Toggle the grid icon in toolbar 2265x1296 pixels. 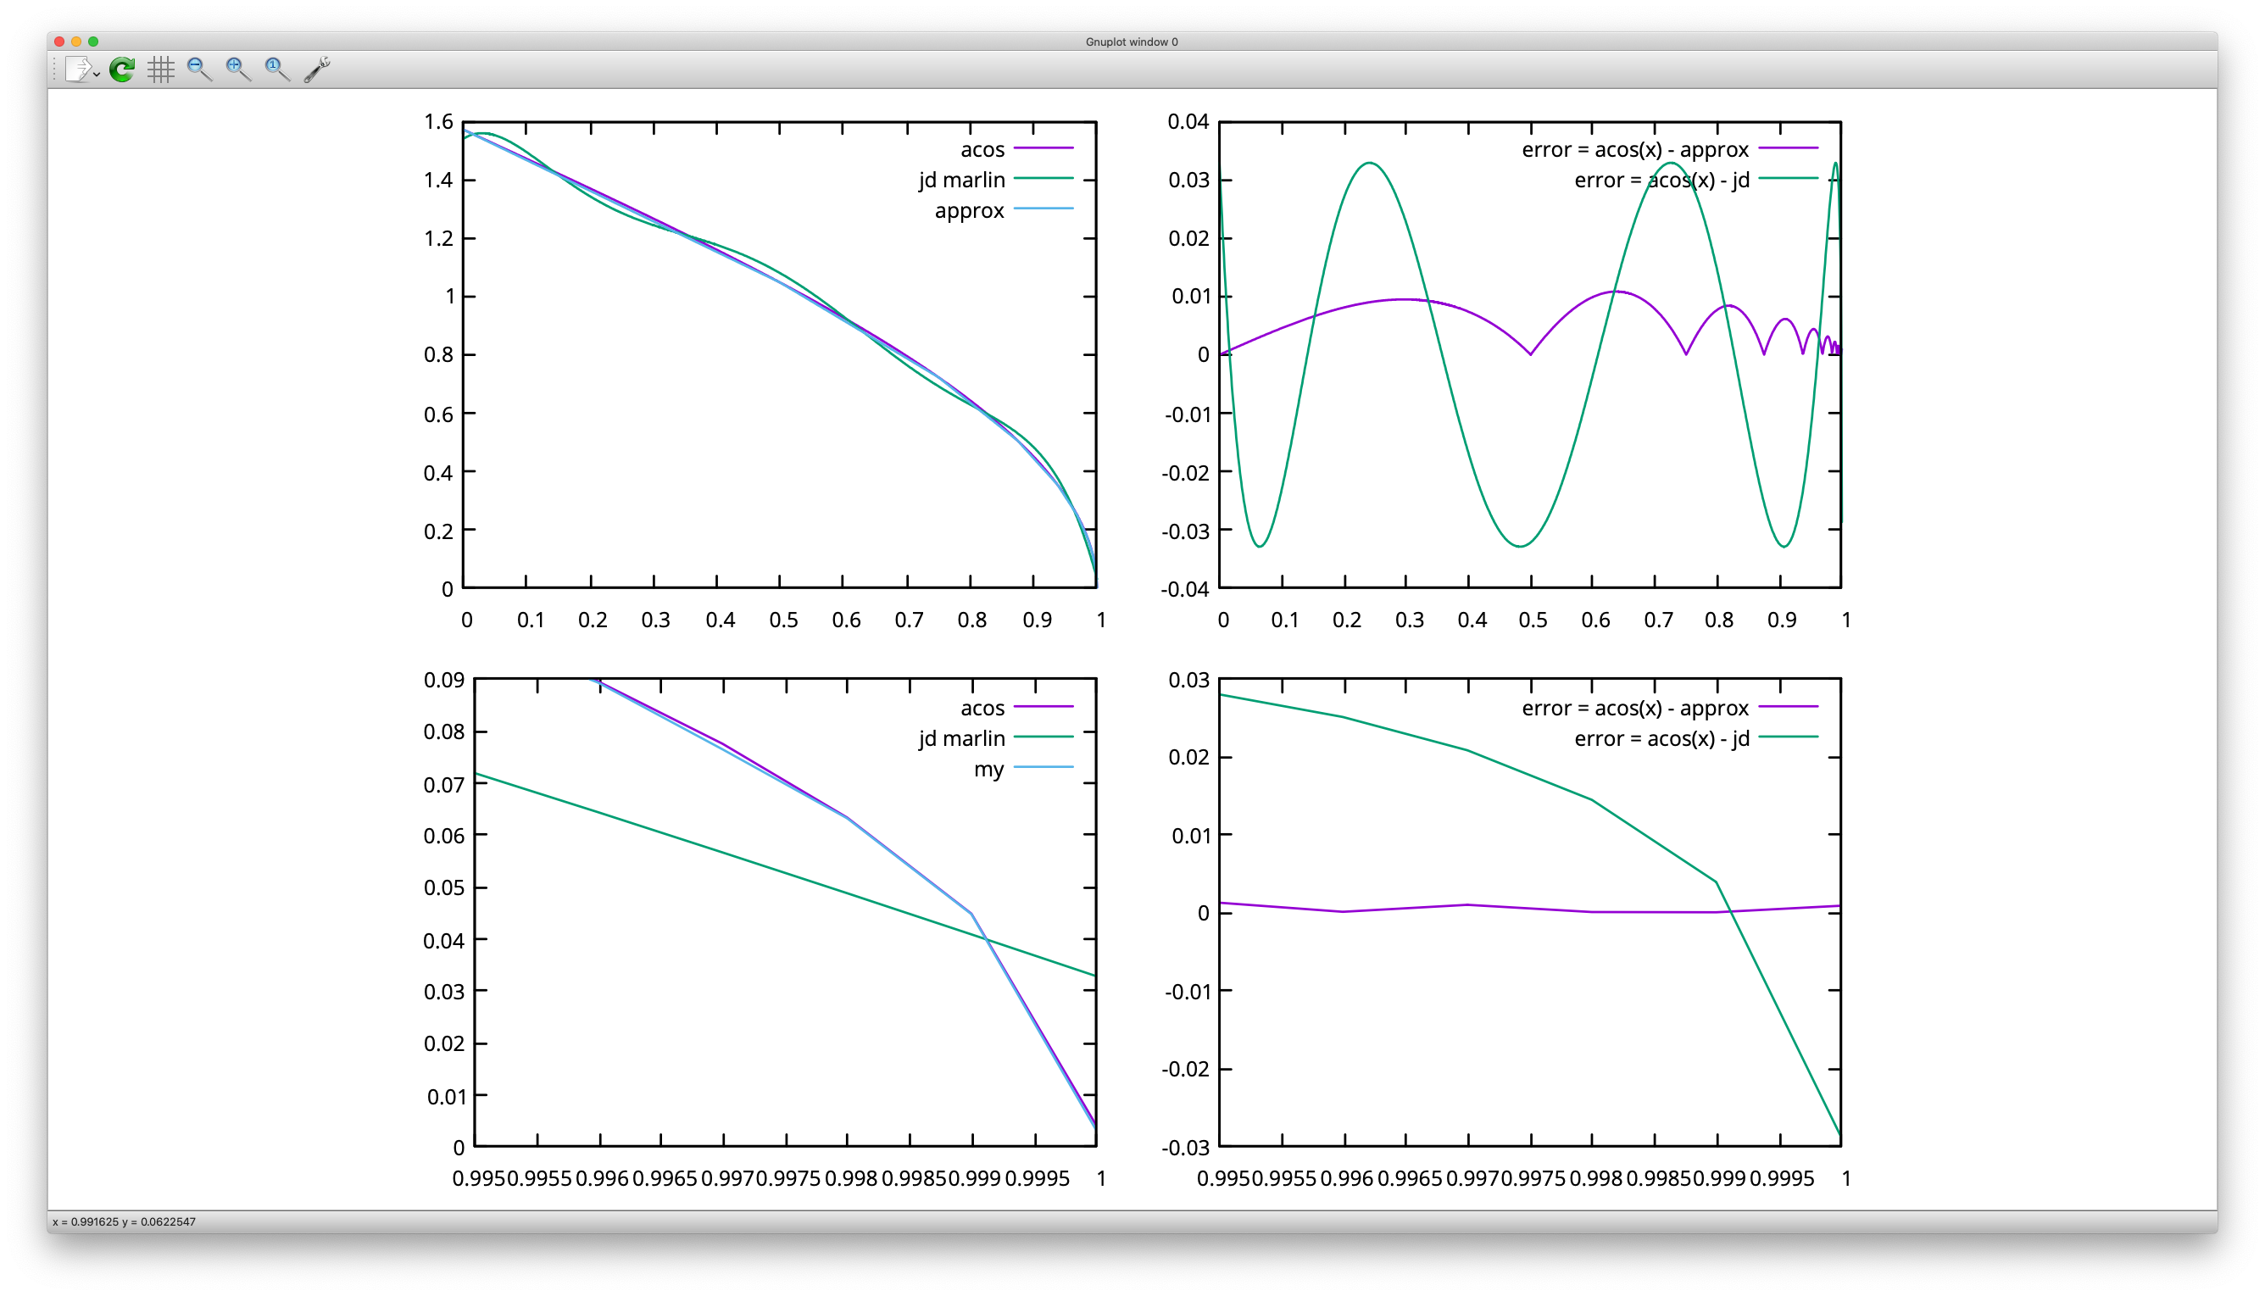pos(160,69)
